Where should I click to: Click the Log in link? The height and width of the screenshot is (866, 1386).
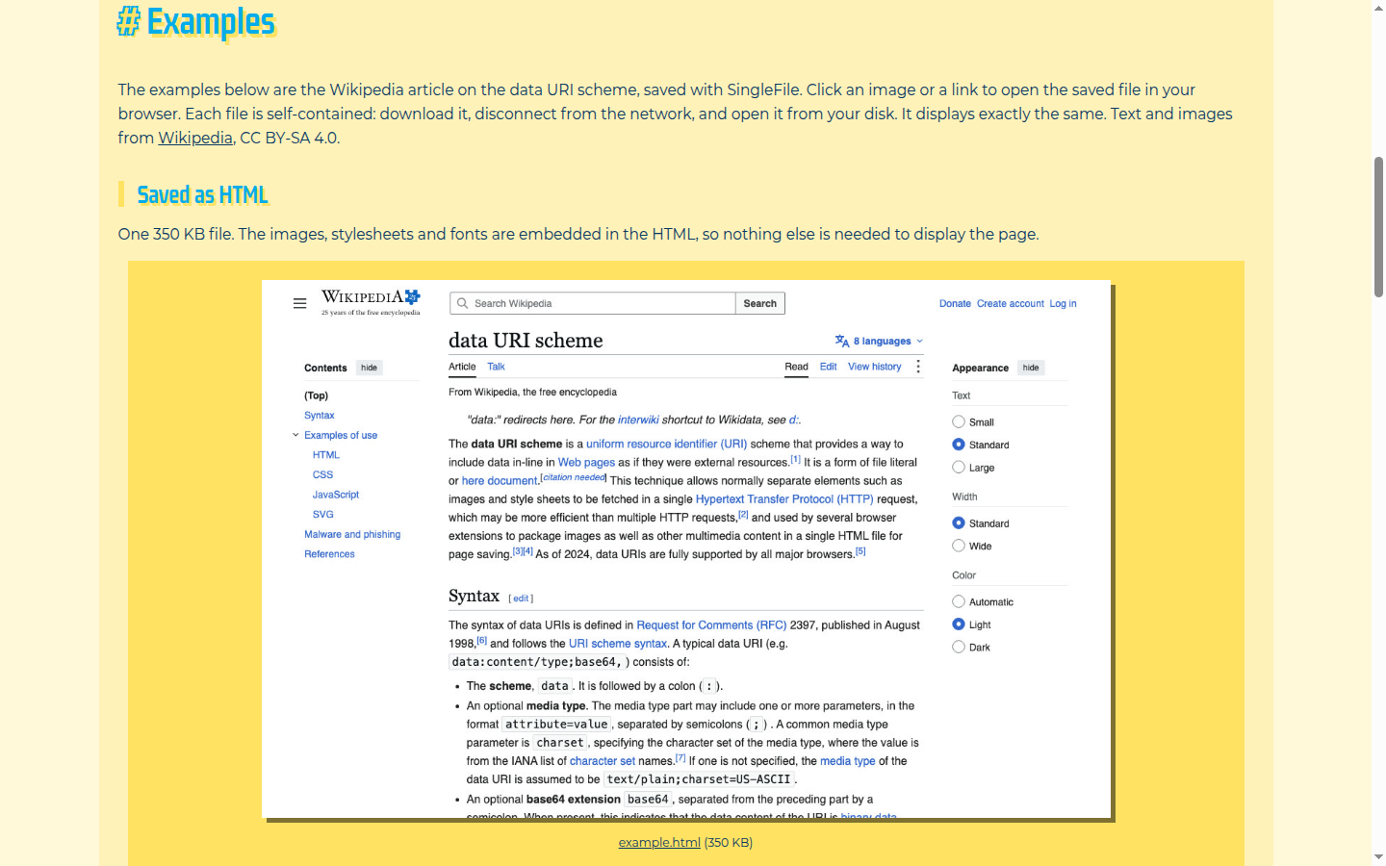pos(1064,303)
